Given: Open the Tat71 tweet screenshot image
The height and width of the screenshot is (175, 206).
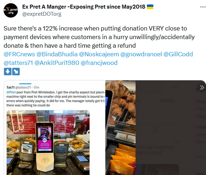Looking at the screenshot, I should pos(54,128).
